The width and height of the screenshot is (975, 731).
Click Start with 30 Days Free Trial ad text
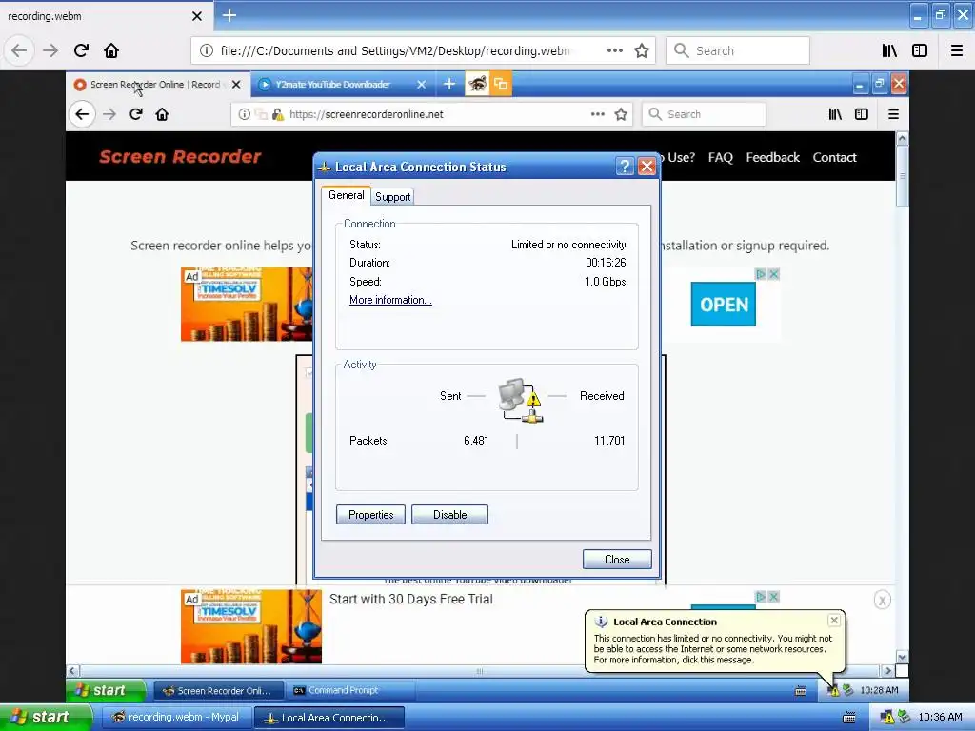[x=411, y=600]
